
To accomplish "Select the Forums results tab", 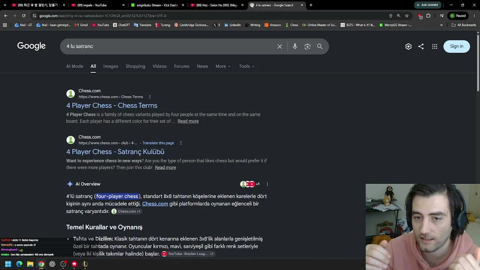I will [x=181, y=66].
